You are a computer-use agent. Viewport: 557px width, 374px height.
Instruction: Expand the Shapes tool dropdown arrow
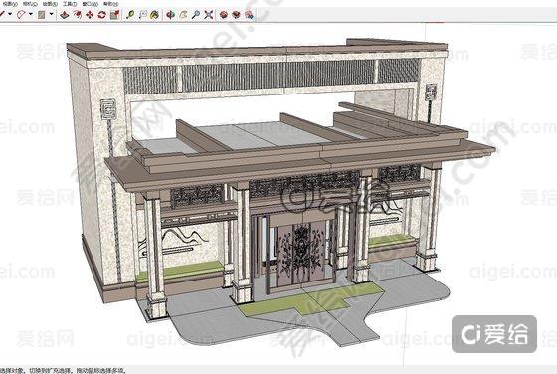pyautogui.click(x=51, y=14)
